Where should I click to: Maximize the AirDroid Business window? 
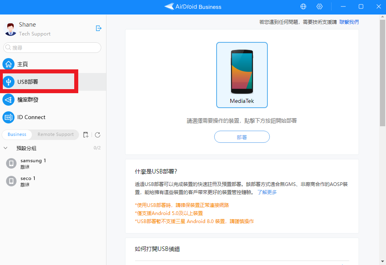(x=361, y=6)
